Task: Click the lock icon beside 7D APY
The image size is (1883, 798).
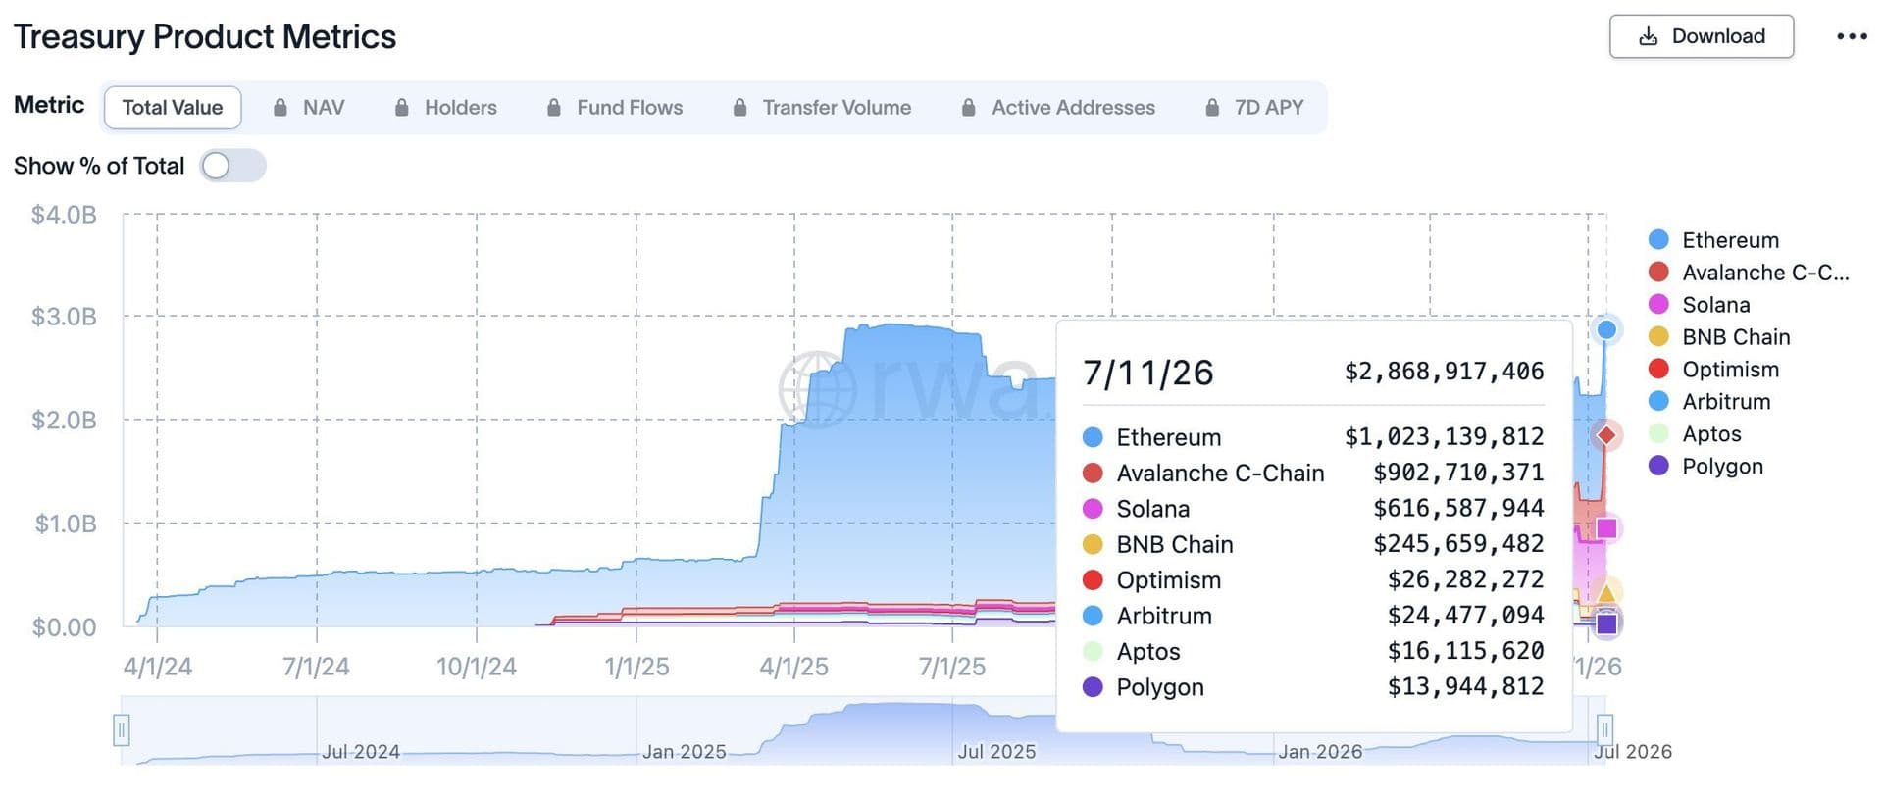Action: (1212, 108)
